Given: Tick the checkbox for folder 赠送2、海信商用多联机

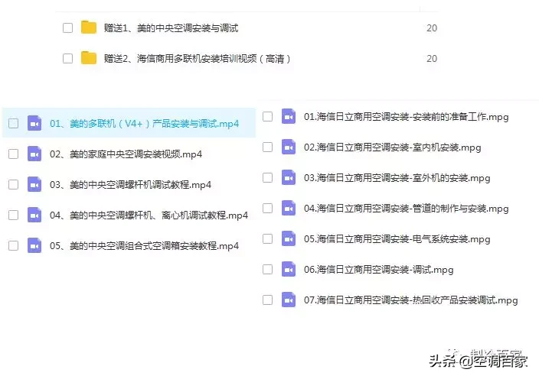Looking at the screenshot, I should tap(67, 58).
